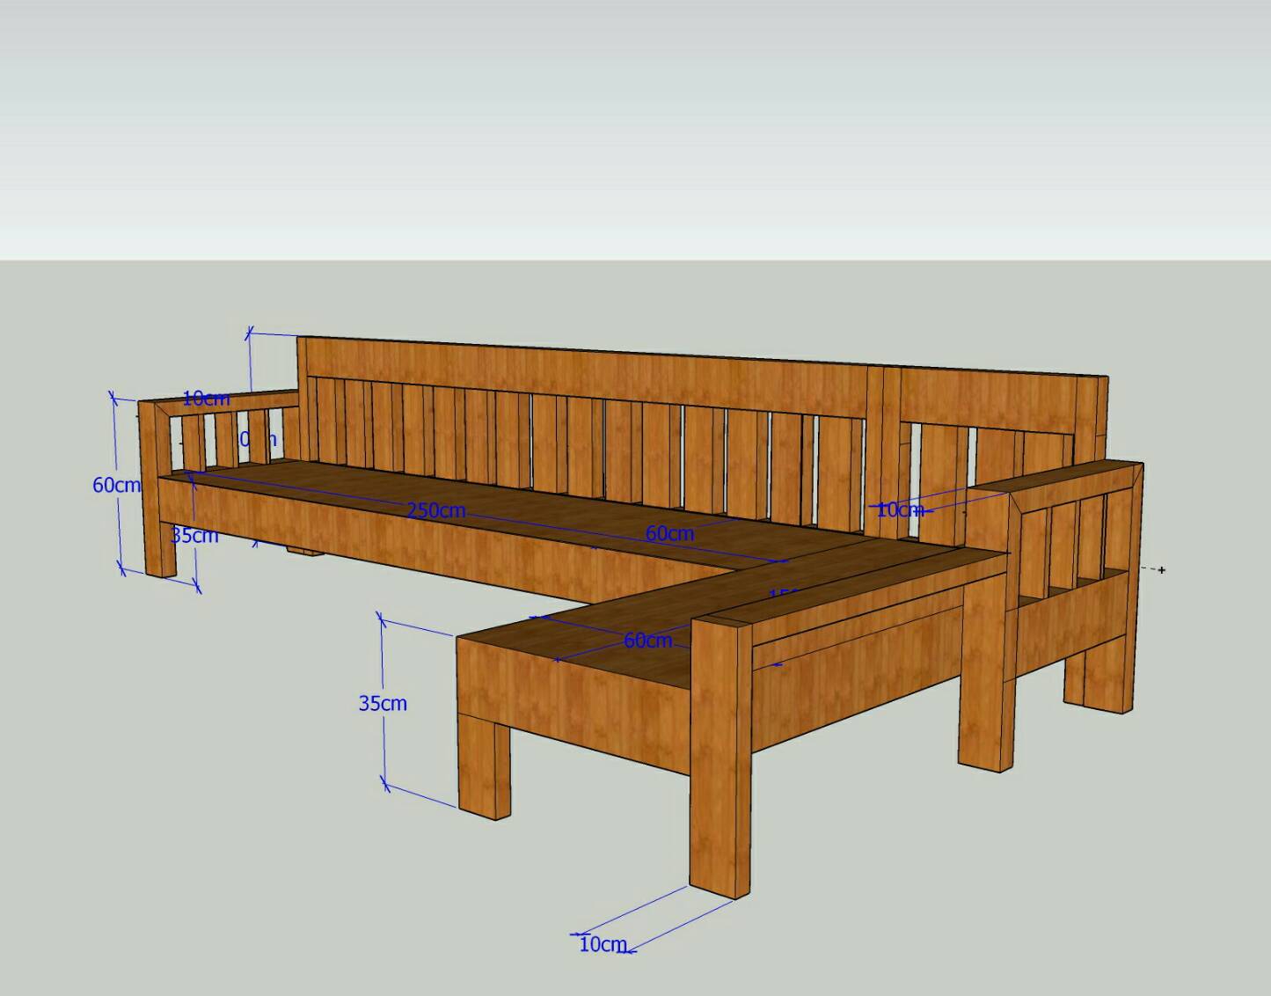
Task: Click the short front-left leg of chaise
Action: (x=483, y=765)
